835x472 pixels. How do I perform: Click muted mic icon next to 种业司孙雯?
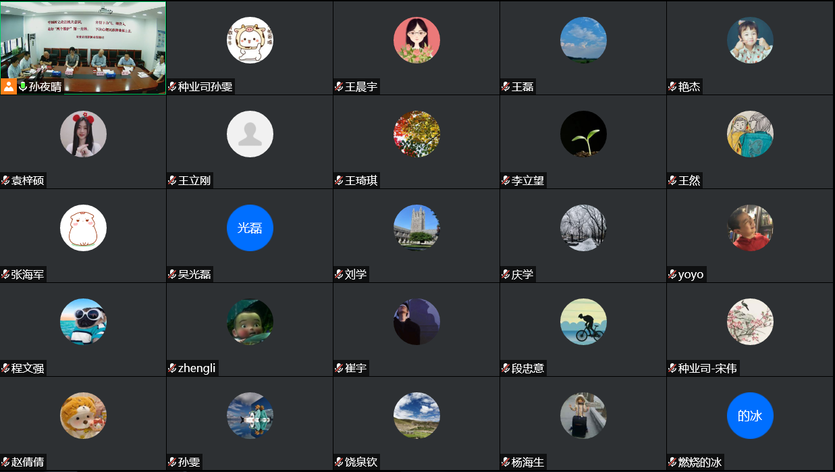pos(172,86)
